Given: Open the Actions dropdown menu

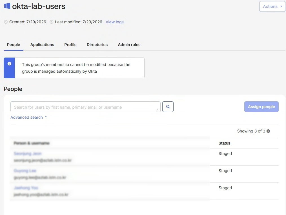Looking at the screenshot, I should 272,6.
